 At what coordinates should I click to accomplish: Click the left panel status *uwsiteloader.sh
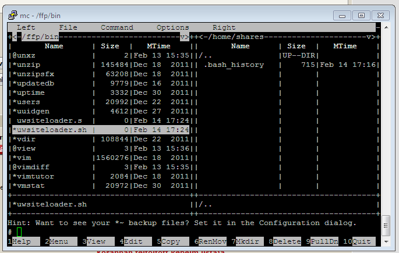[x=50, y=204]
